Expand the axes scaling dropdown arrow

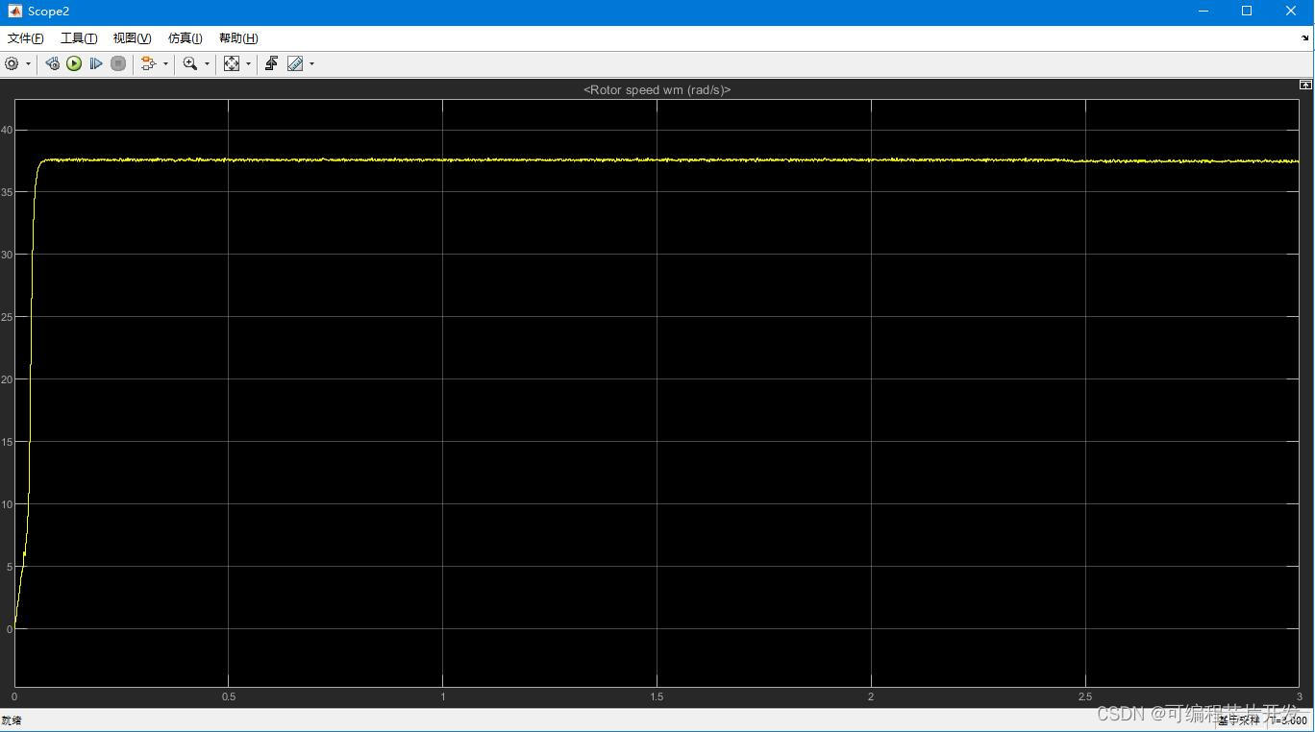click(x=248, y=64)
